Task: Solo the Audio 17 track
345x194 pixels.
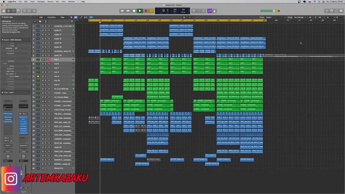Action: (x=46, y=34)
